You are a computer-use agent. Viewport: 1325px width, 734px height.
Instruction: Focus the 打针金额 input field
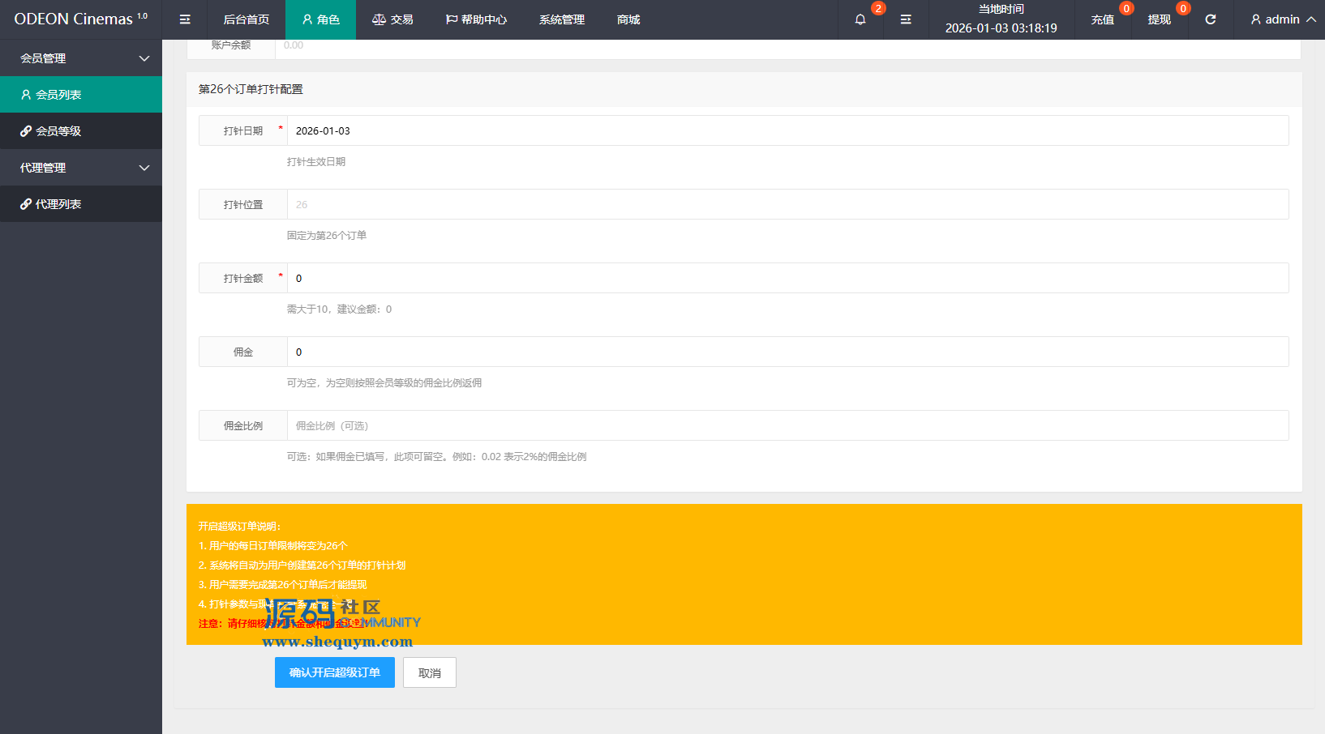pos(787,278)
